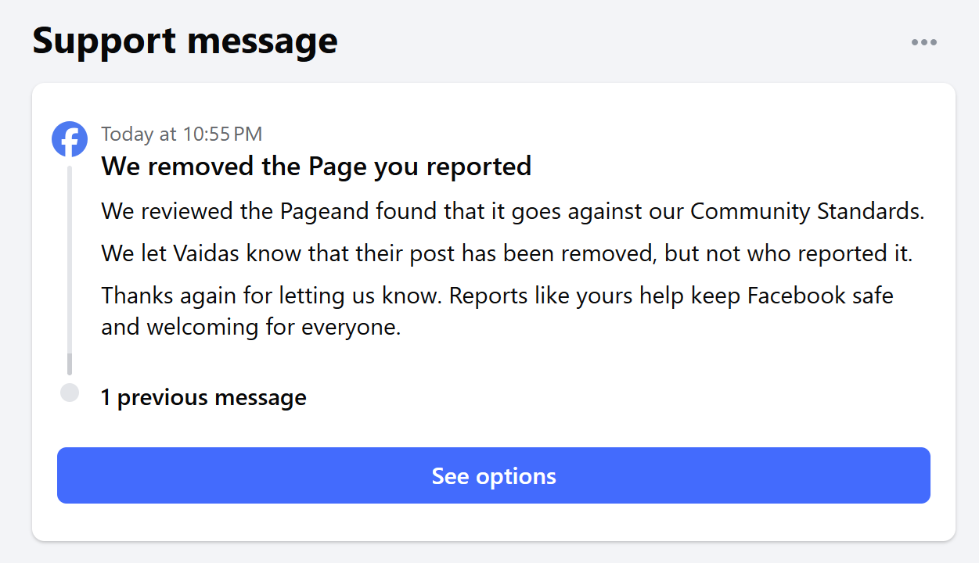Select the 'We removed the Page' heading

[316, 166]
